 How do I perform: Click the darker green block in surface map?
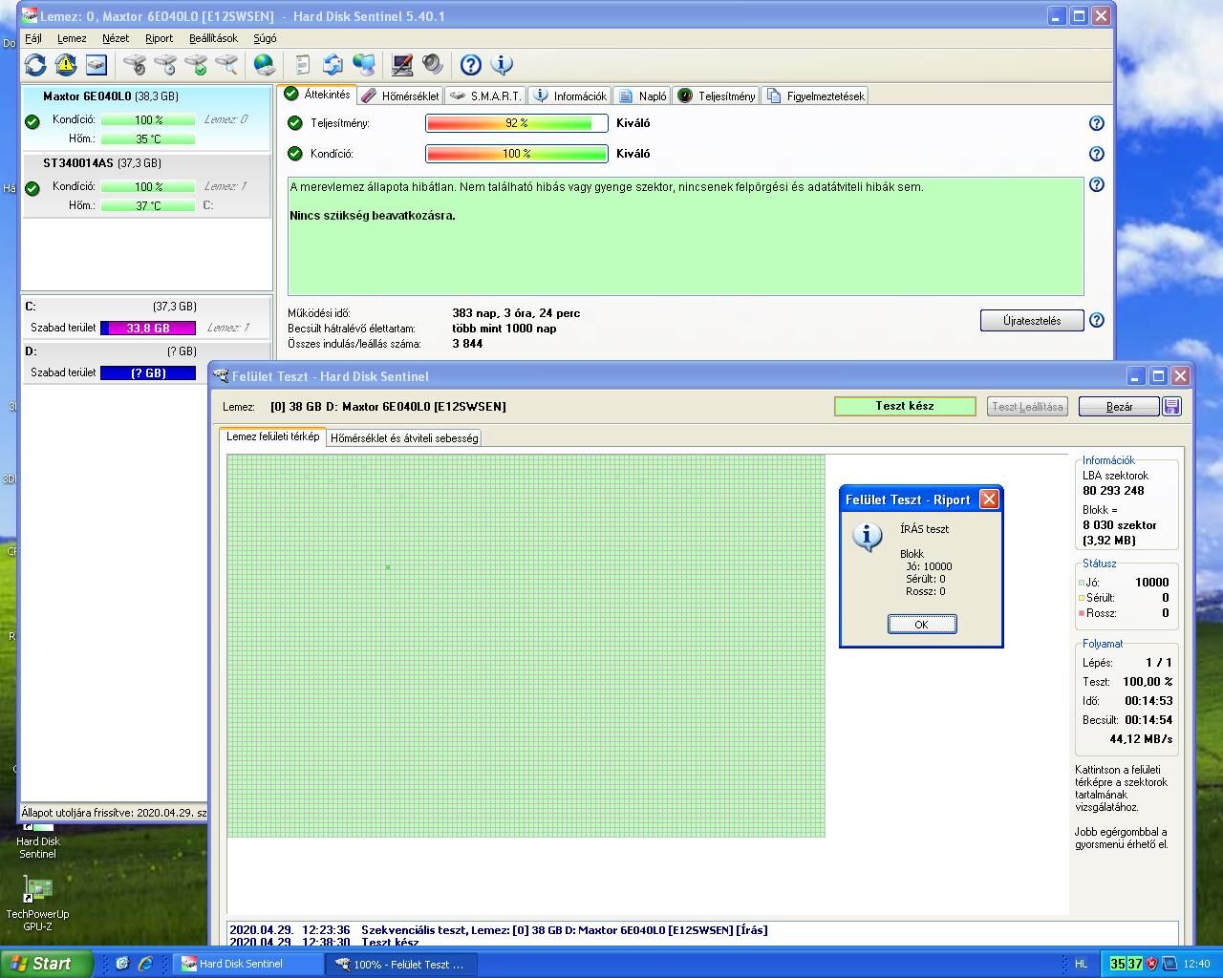(388, 567)
